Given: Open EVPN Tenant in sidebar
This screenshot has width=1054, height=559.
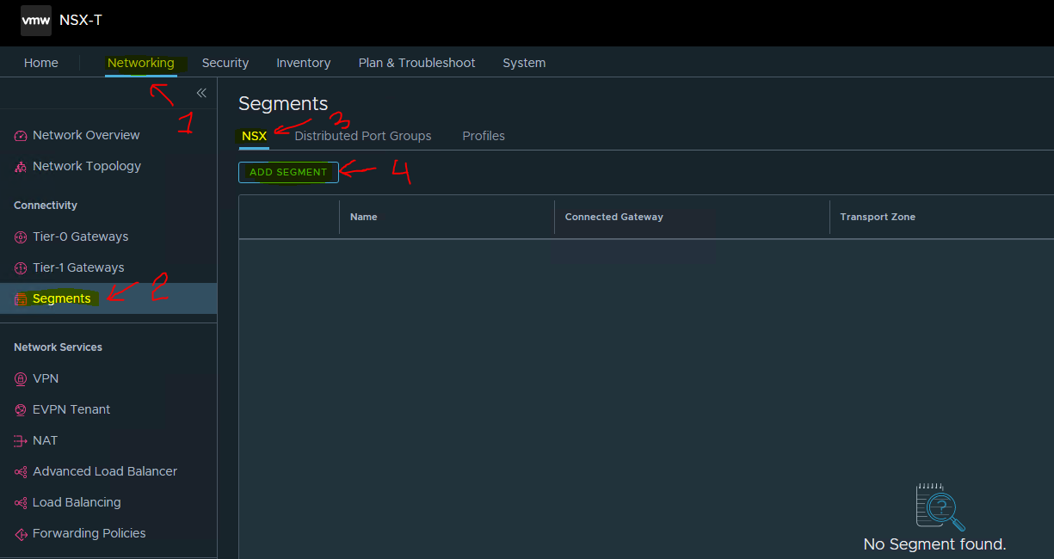Looking at the screenshot, I should click(x=71, y=409).
